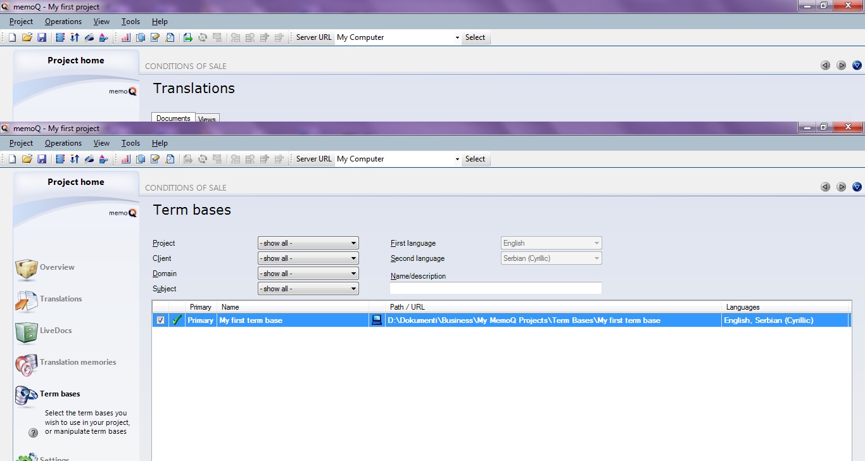Open the Project filter dropdown
This screenshot has height=461, width=865.
(308, 243)
